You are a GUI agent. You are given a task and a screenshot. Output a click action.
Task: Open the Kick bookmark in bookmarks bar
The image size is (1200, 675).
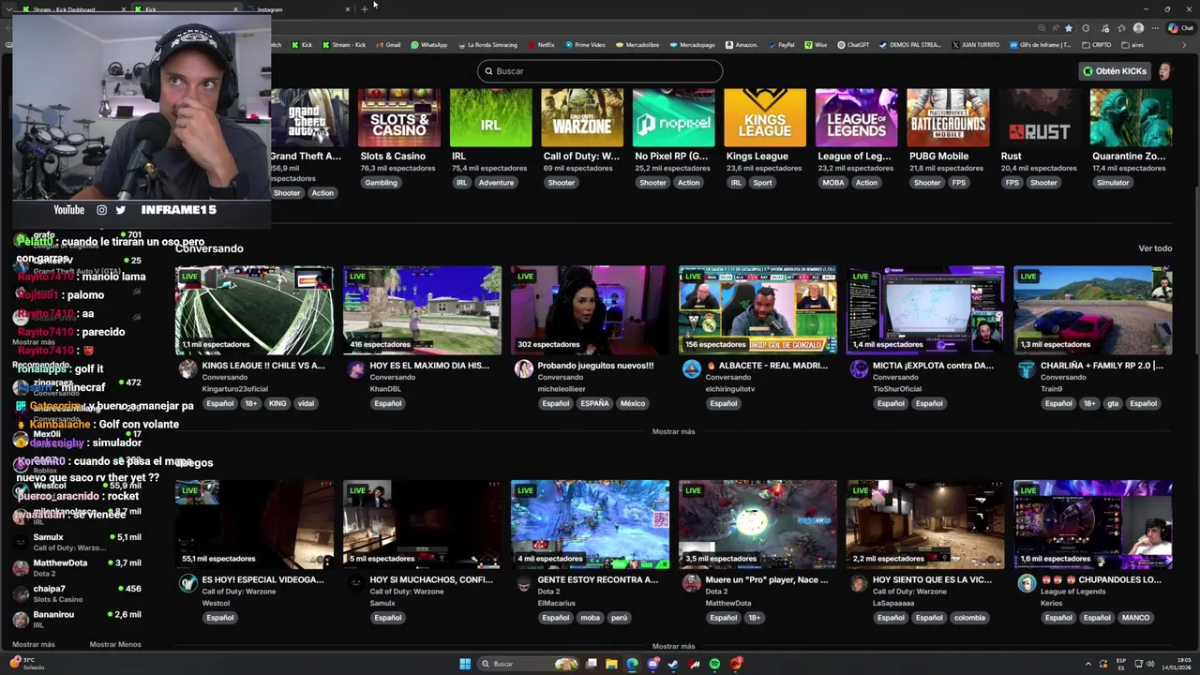click(x=302, y=45)
